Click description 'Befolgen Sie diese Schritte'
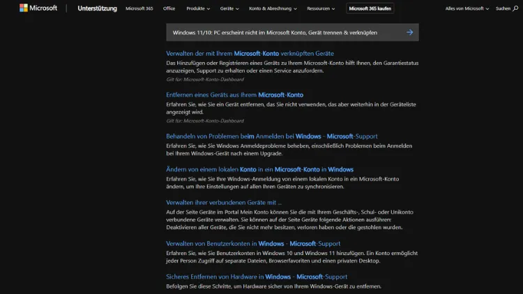Screen dimensions: 523x294 coord(273,286)
